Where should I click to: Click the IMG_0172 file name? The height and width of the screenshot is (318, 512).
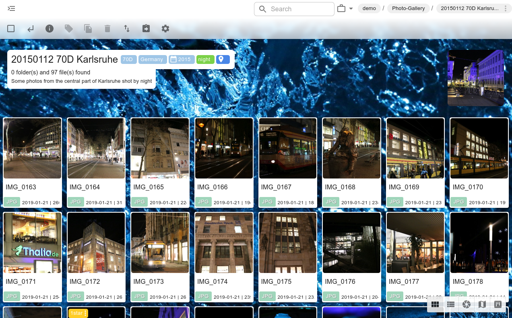[85, 282]
